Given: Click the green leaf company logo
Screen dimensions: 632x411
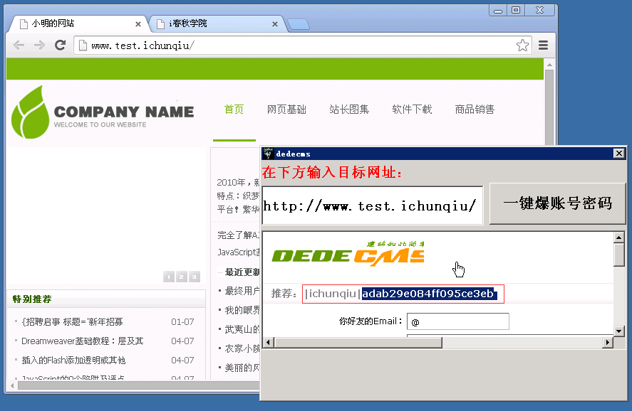Looking at the screenshot, I should 30,112.
